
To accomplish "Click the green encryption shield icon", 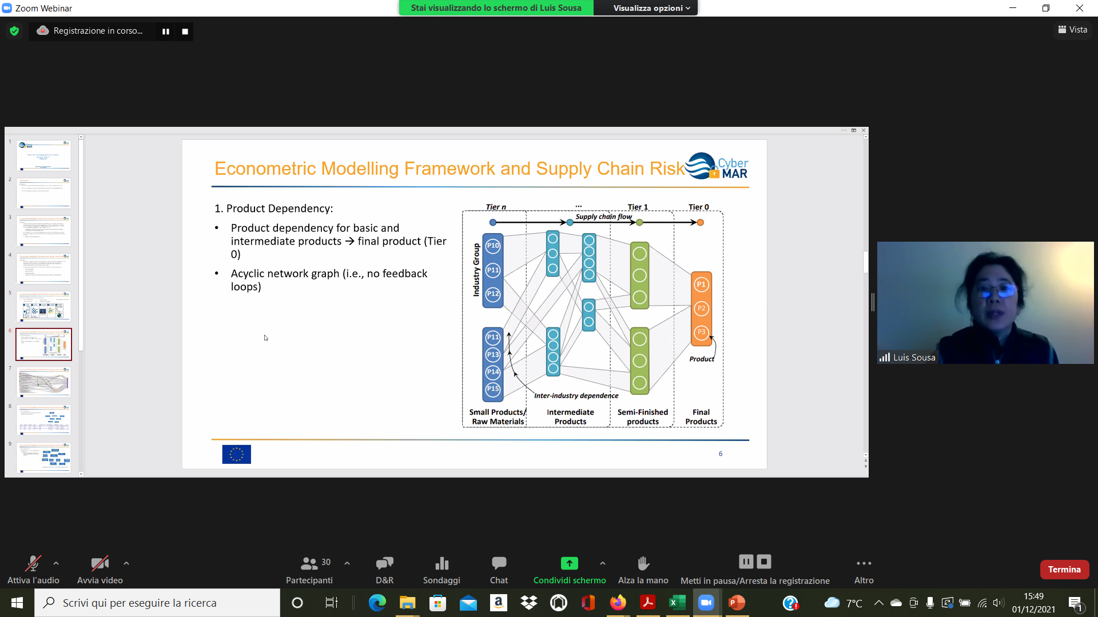I will 14,31.
